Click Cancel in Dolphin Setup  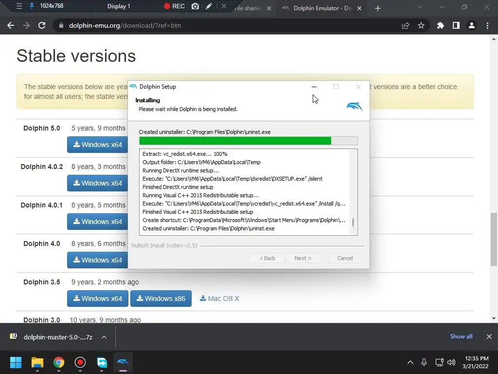tap(345, 258)
